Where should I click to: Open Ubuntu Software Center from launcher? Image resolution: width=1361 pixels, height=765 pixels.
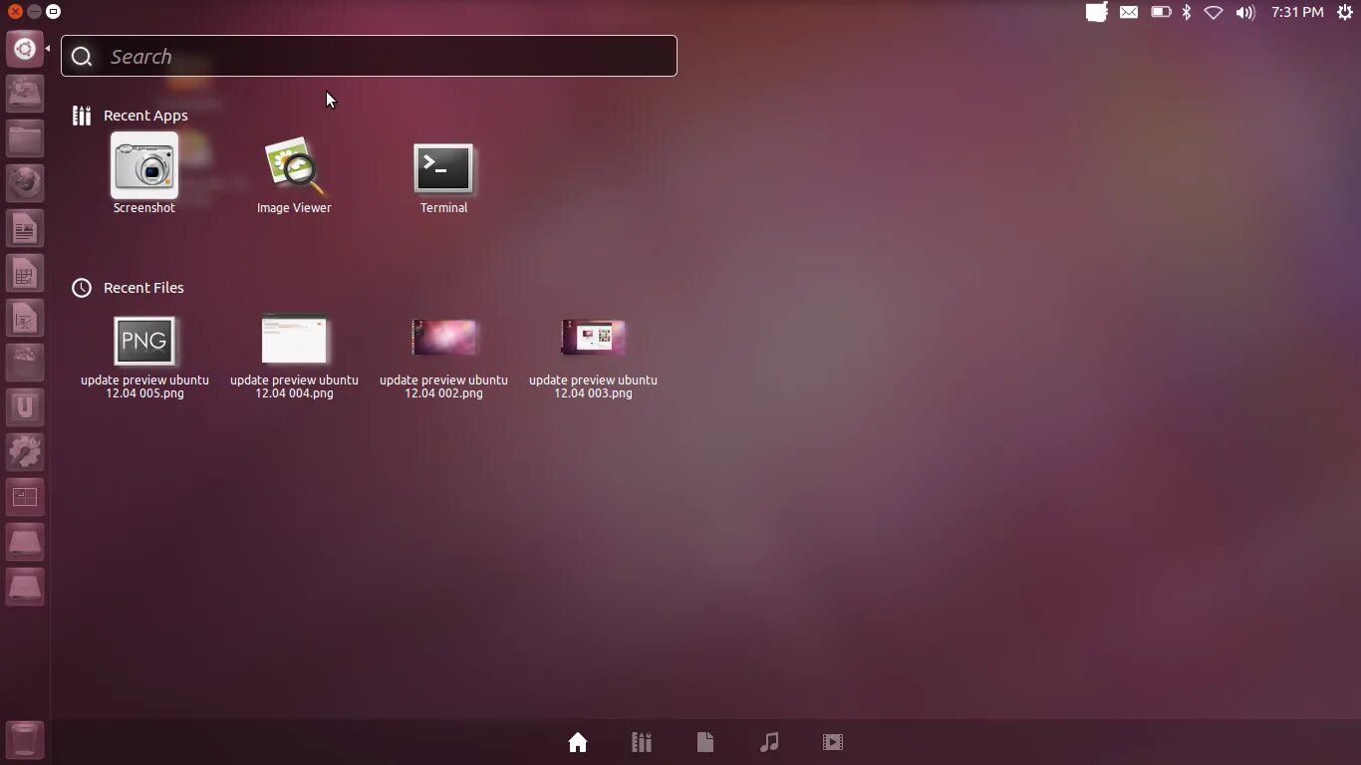point(25,363)
